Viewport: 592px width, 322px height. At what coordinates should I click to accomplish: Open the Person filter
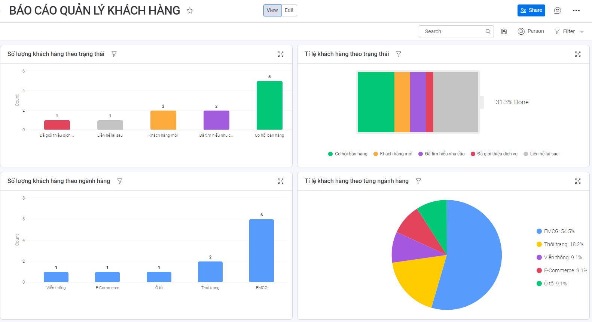point(531,31)
